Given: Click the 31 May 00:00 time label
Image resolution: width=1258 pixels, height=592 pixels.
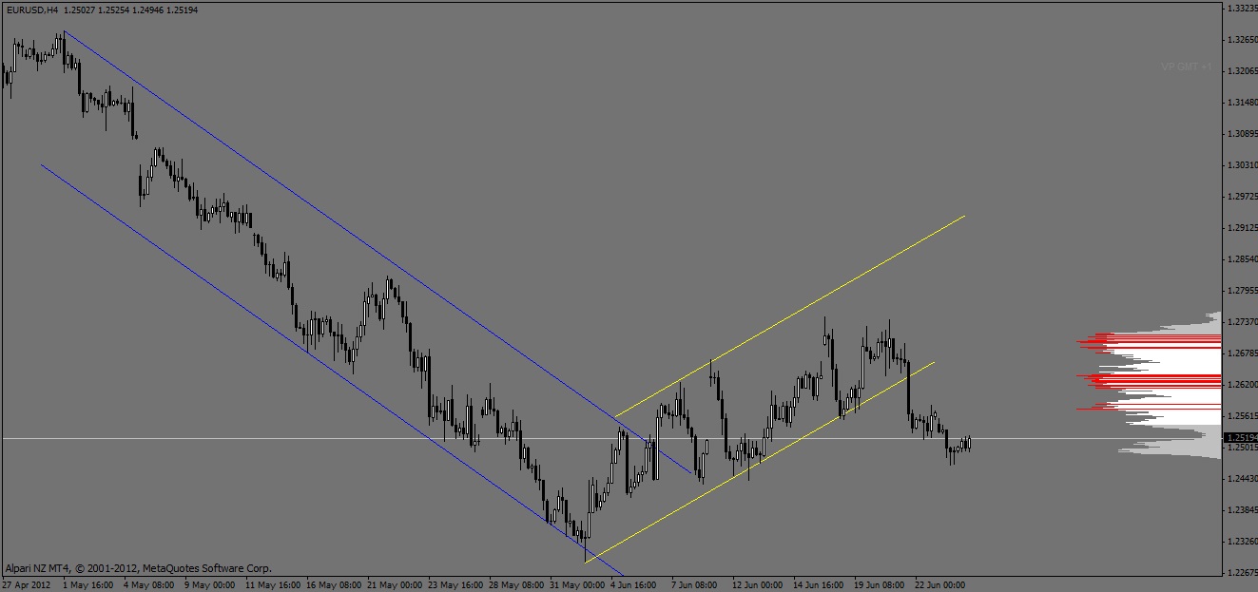Looking at the screenshot, I should coord(578,584).
